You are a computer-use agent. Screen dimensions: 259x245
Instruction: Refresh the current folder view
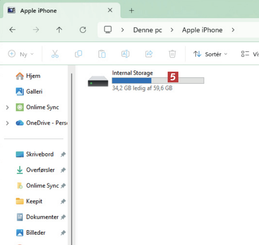click(82, 30)
